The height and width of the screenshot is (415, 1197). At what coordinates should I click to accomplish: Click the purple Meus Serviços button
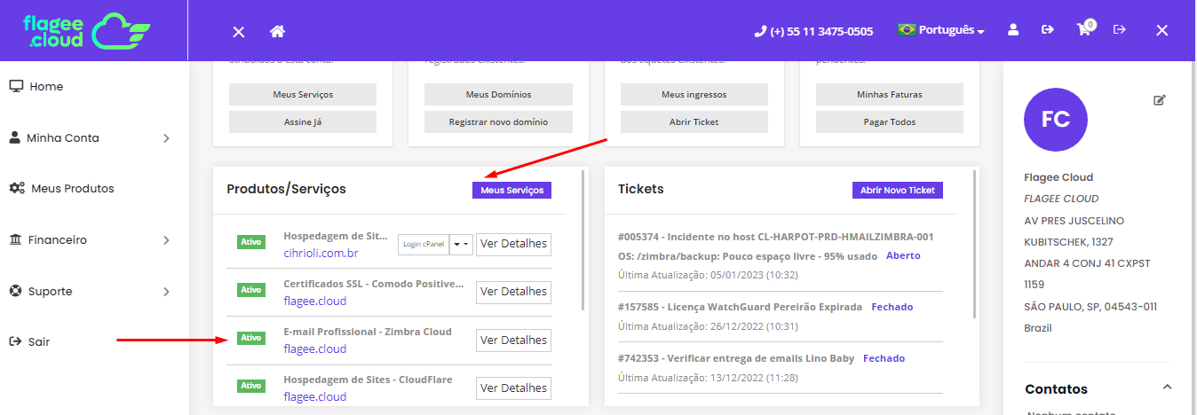point(511,191)
